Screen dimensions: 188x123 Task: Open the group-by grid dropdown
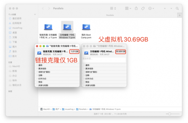pyautogui.click(x=128, y=8)
